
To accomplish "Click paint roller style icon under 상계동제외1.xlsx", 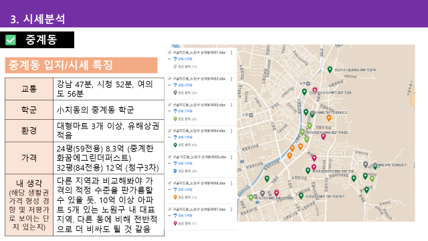I will coord(175,59).
